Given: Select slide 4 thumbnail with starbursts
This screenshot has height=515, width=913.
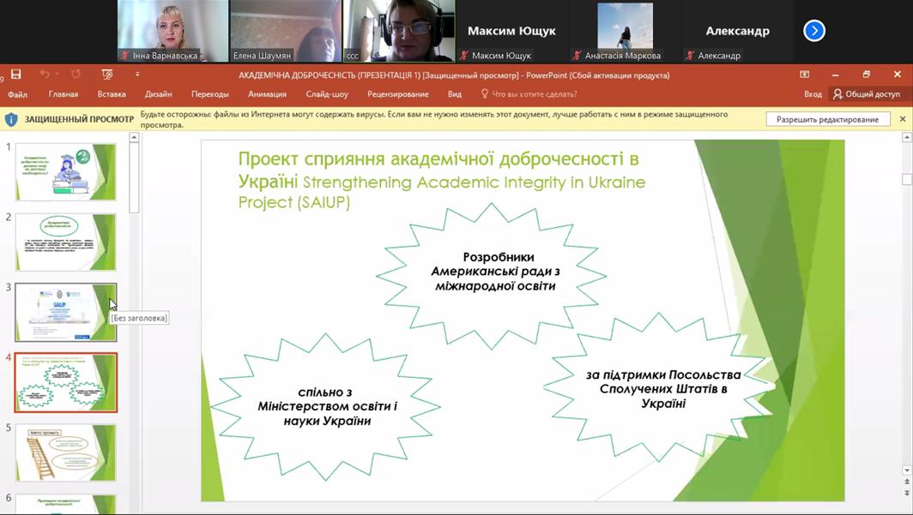Looking at the screenshot, I should pyautogui.click(x=66, y=382).
